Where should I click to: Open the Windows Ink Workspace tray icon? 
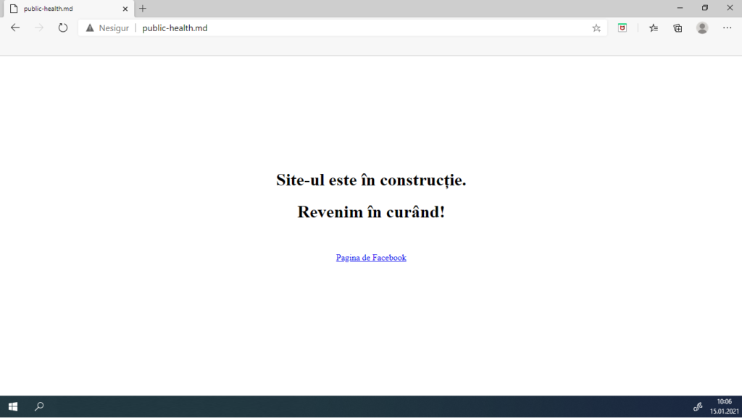[698, 406]
